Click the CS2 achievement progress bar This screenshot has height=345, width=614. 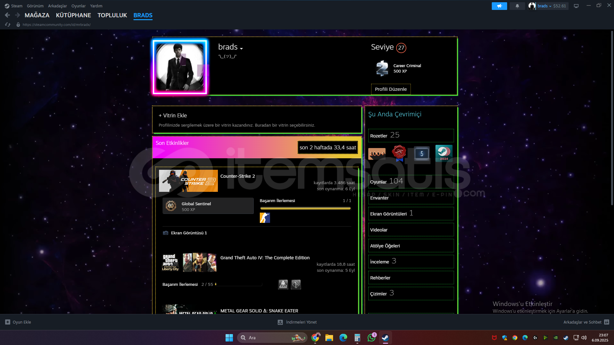305,208
